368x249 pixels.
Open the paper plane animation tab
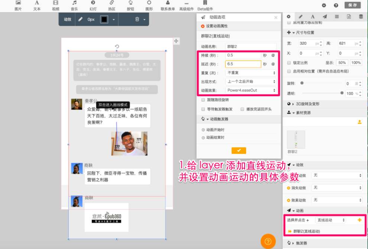(x=325, y=17)
